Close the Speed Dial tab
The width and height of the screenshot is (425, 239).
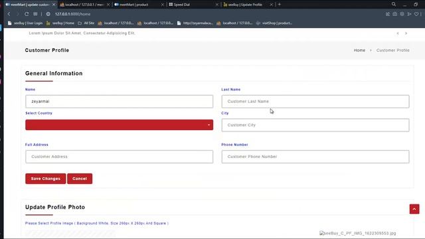coord(217,5)
